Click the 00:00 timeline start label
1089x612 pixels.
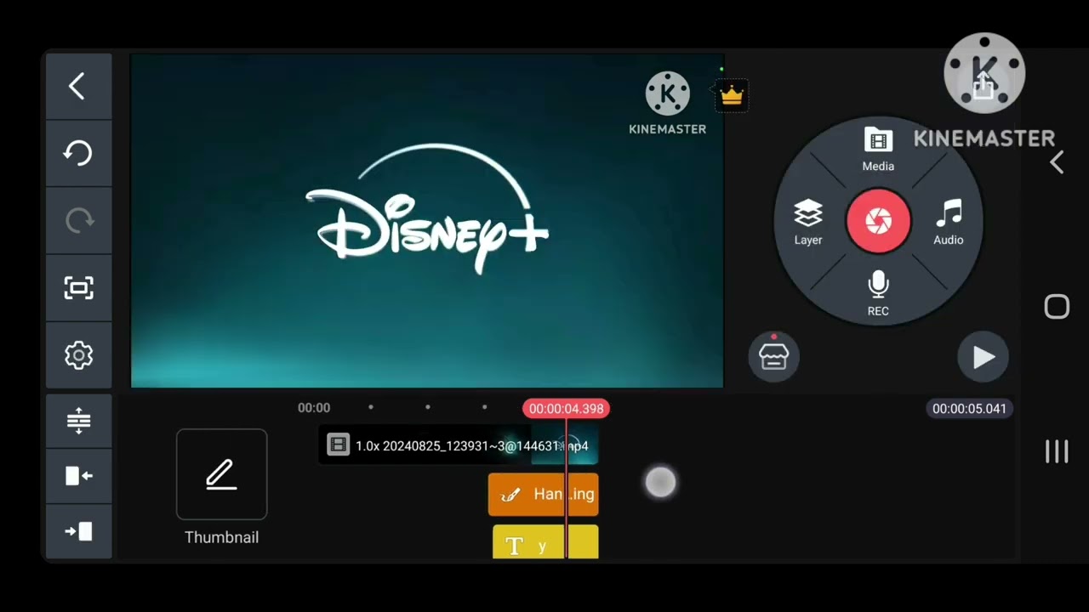[x=314, y=408]
